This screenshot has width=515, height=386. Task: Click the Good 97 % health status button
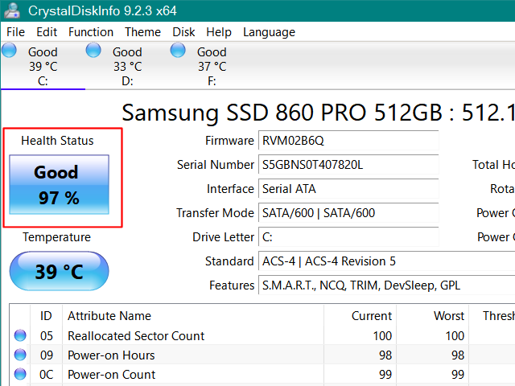coord(59,184)
